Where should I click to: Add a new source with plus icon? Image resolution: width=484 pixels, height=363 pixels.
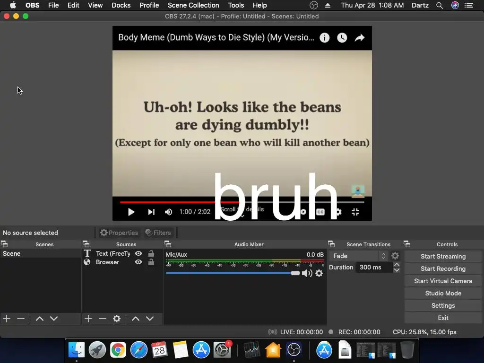(88, 319)
